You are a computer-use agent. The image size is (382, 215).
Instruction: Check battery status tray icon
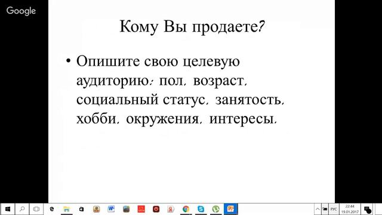point(325,209)
